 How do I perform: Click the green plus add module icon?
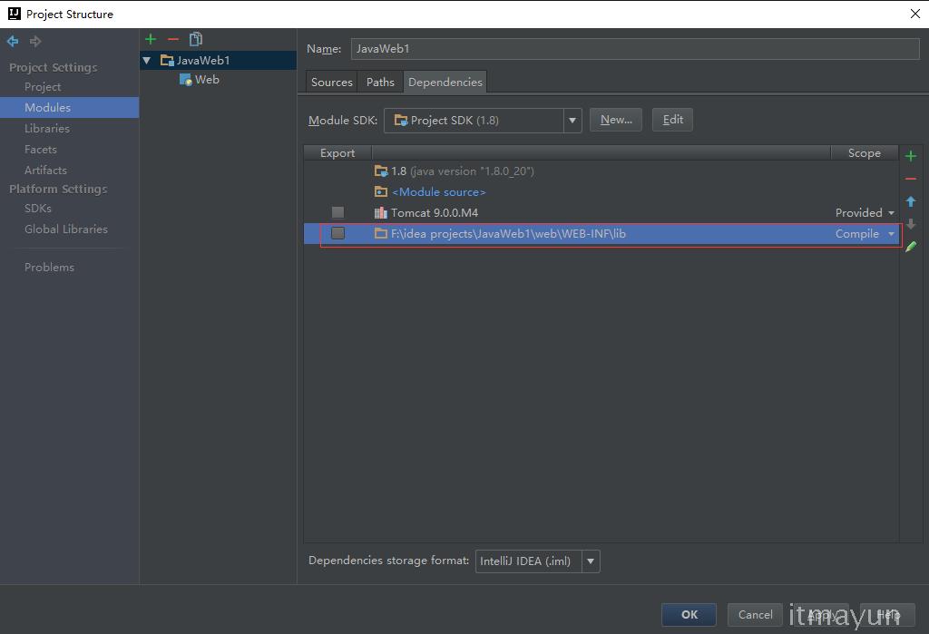pos(151,39)
